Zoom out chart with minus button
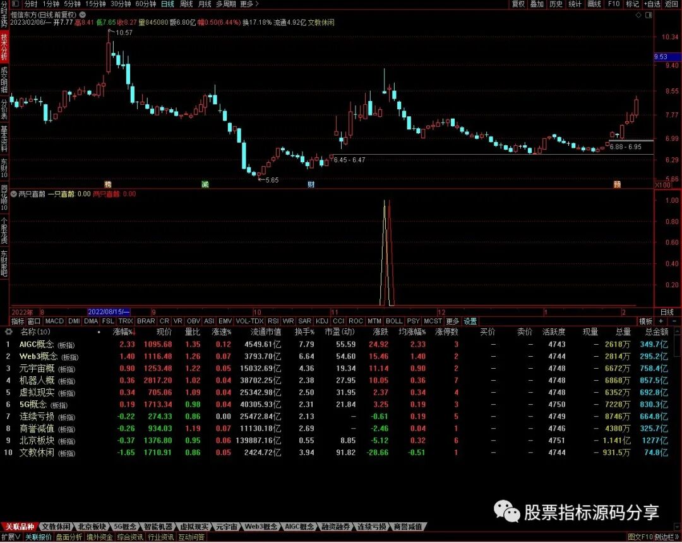This screenshot has width=682, height=543. tap(674, 321)
